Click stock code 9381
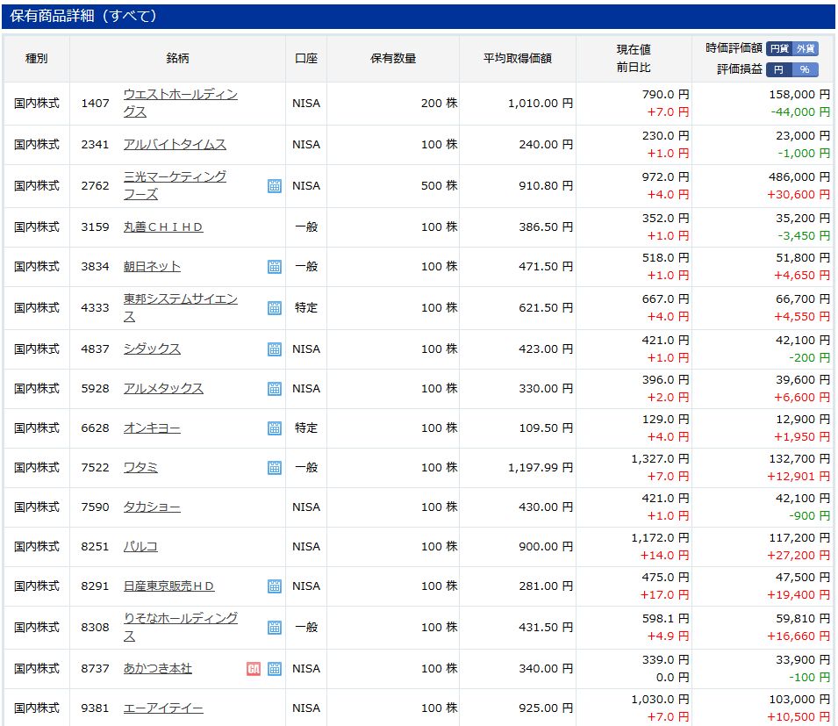Viewport: 838px width, 726px height. coord(95,708)
